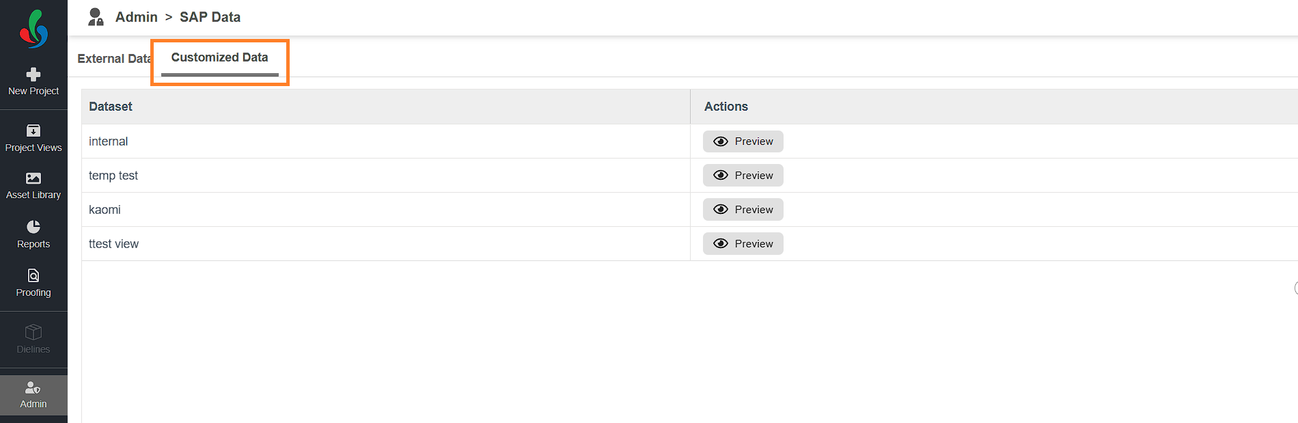Click the Actions column header
The height and width of the screenshot is (423, 1298).
[726, 107]
